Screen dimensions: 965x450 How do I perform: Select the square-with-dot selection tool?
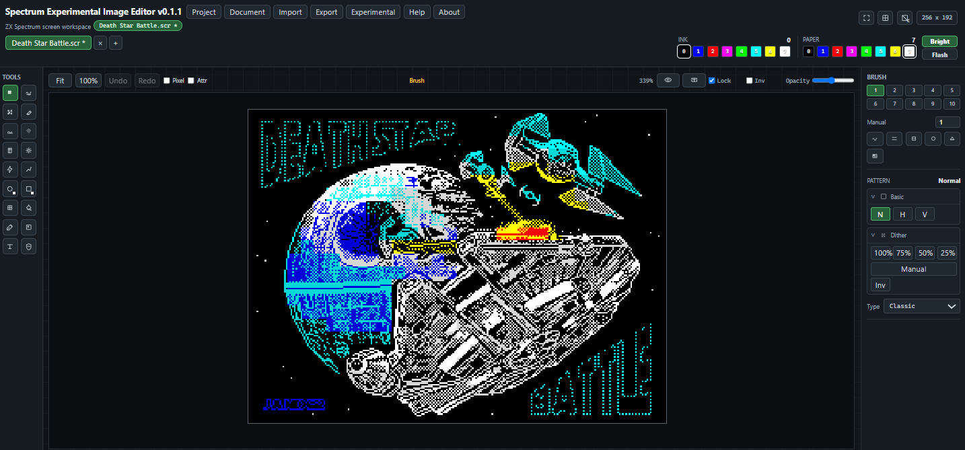click(x=28, y=227)
